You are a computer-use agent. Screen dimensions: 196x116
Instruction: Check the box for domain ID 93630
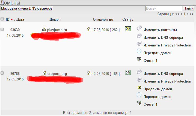[x=2, y=29]
